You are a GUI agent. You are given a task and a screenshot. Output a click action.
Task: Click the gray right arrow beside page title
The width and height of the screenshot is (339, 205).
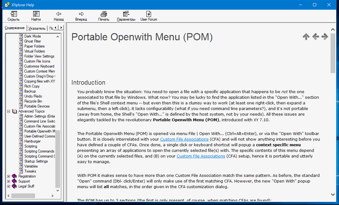[325, 37]
